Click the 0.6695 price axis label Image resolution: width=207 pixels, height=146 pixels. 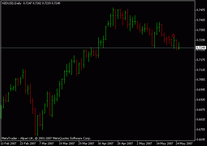201,139
